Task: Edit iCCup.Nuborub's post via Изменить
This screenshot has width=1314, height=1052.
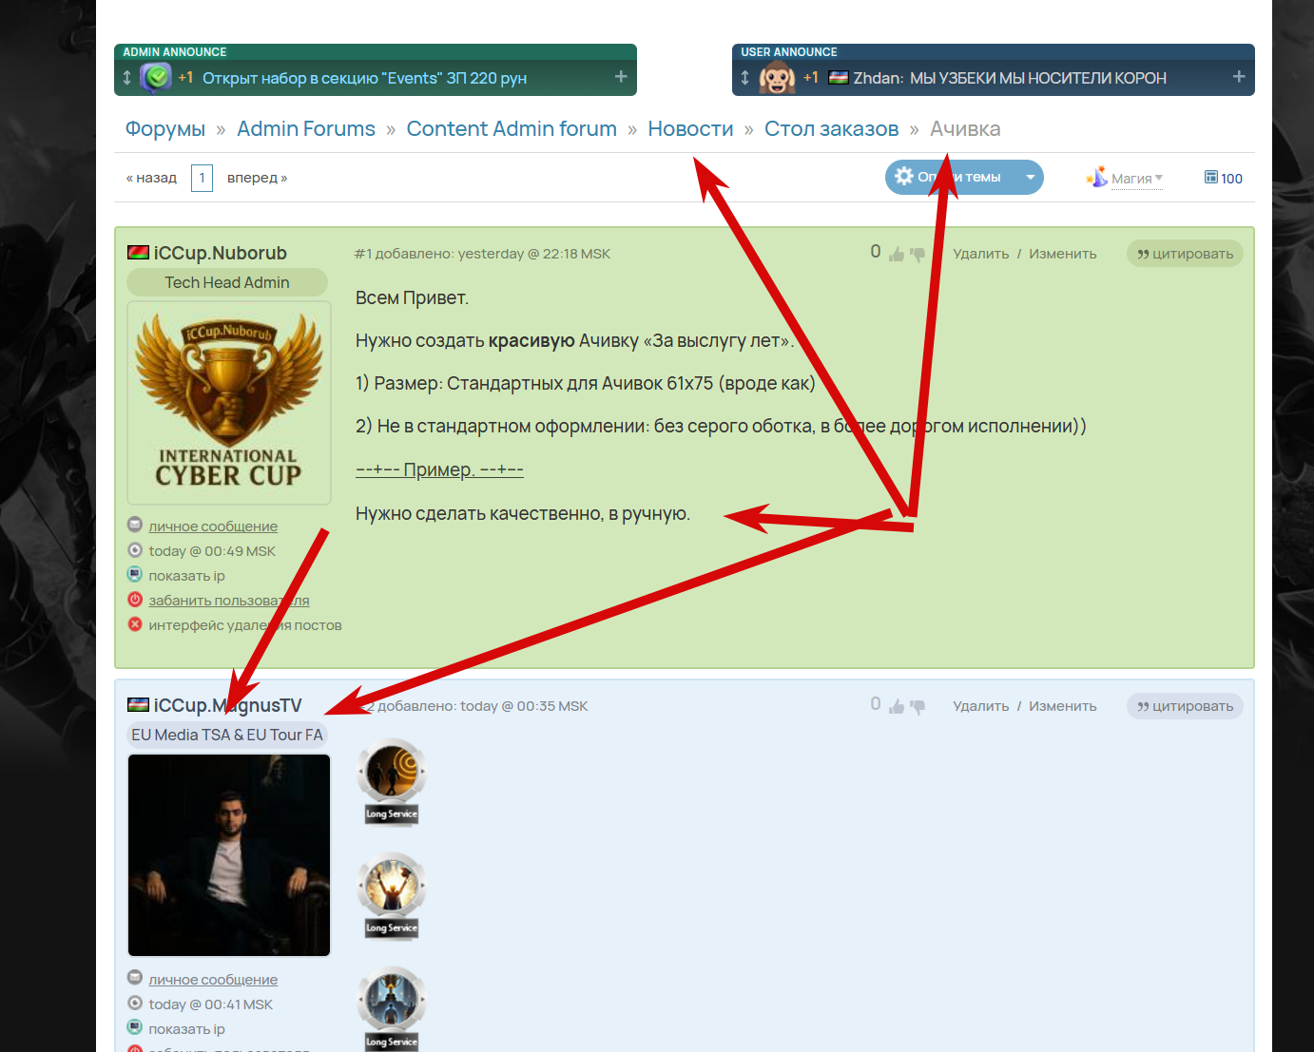Action: [1063, 254]
